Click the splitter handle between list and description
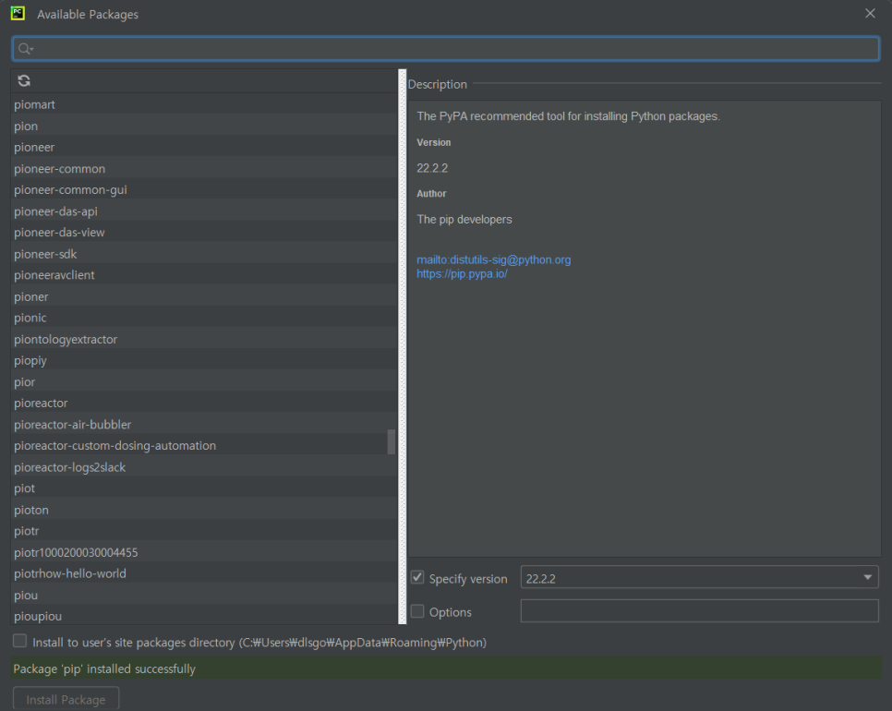This screenshot has width=892, height=711. pos(403,347)
